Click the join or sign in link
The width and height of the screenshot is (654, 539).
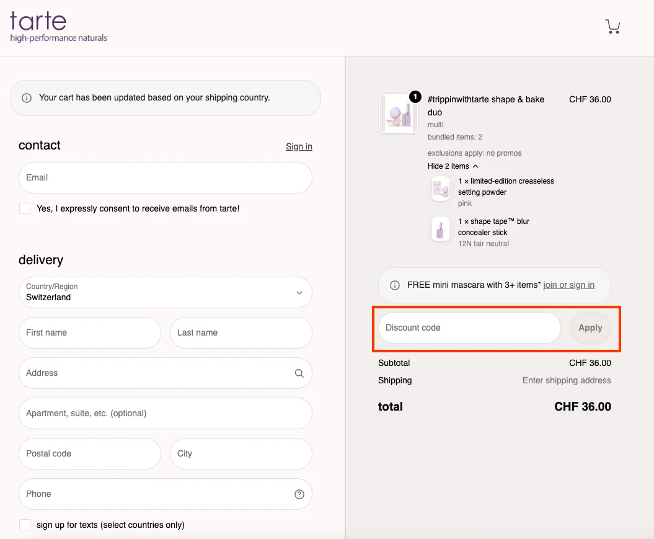tap(569, 285)
